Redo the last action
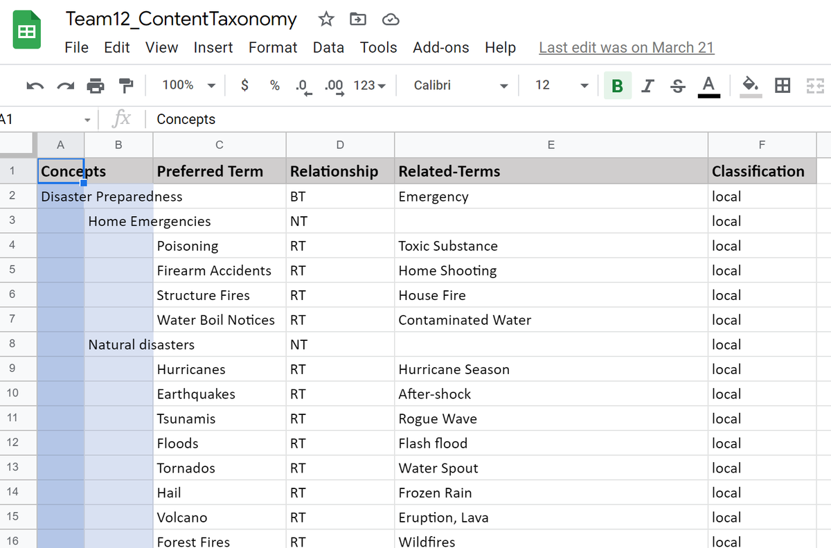The height and width of the screenshot is (548, 831). tap(65, 85)
